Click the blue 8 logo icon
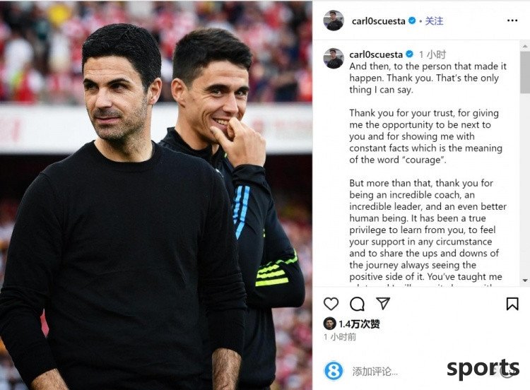530x390 pixels. click(334, 370)
